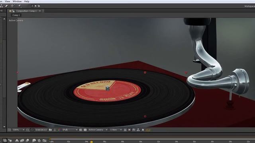Image resolution: width=255 pixels, height=143 pixels.
Task: Open the View menu
Action: tap(7, 2)
